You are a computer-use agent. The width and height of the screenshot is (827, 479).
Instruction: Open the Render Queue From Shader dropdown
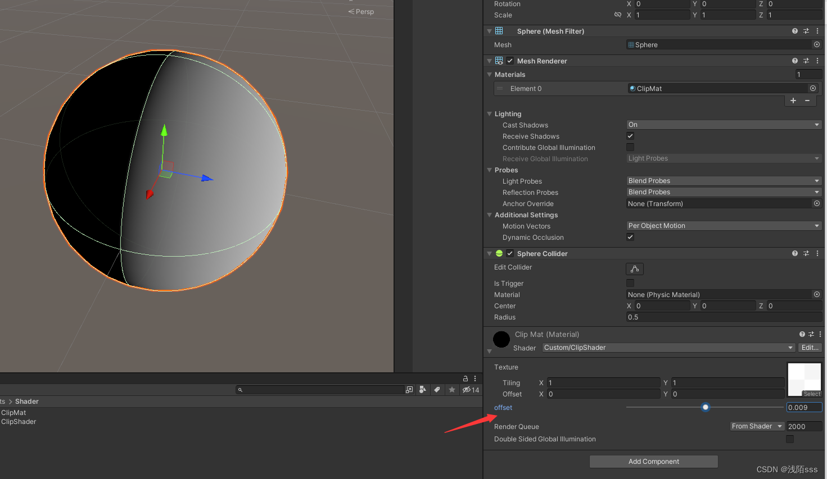756,426
